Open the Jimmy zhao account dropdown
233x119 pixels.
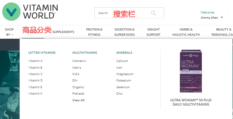click(x=212, y=17)
